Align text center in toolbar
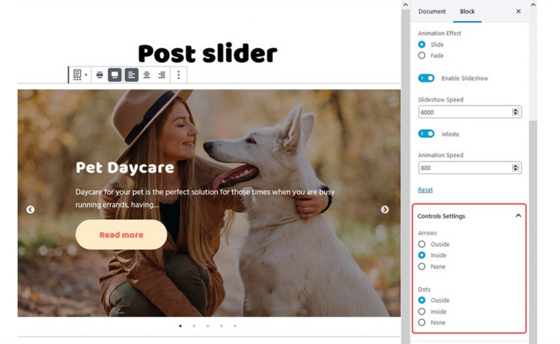 [x=147, y=75]
